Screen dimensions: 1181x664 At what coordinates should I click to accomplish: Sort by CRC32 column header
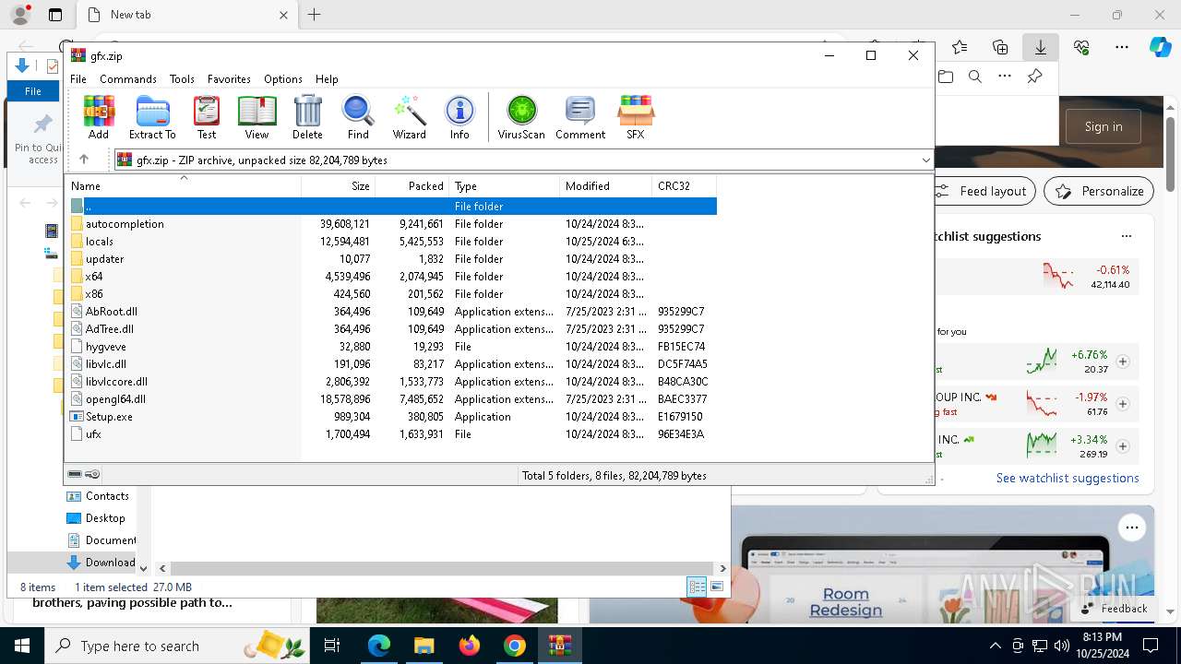[684, 186]
